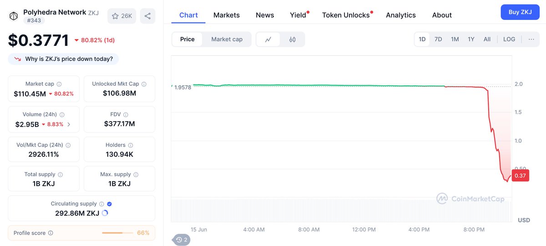Open the Analytics tab
Image resolution: width=546 pixels, height=246 pixels.
[x=401, y=15]
